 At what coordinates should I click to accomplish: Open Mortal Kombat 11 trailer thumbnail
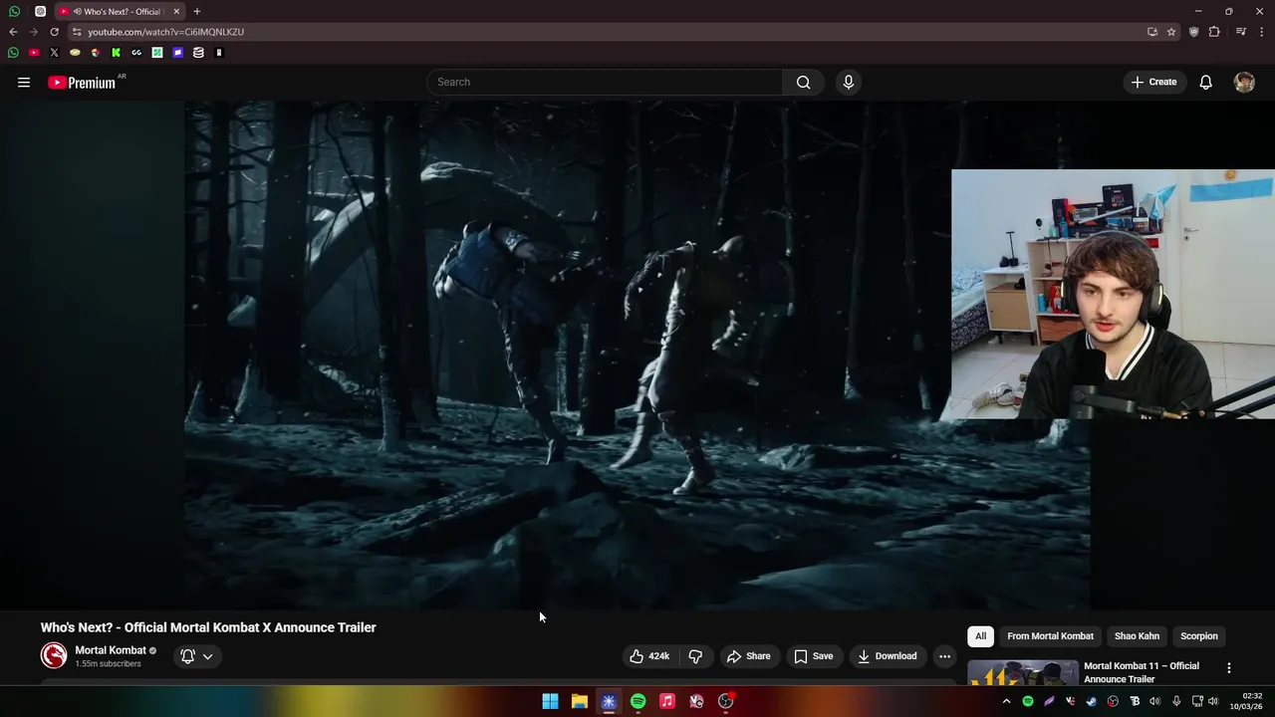1023,672
